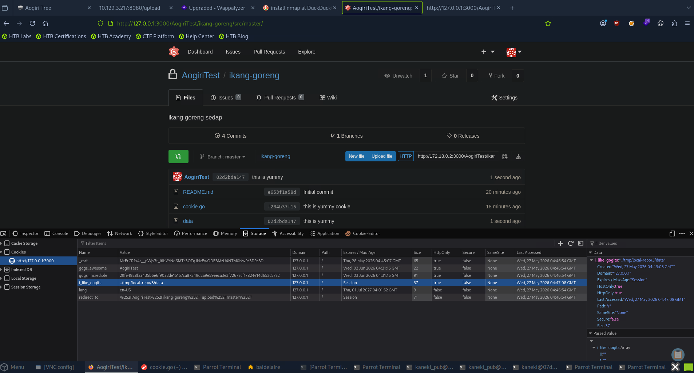The image size is (694, 373).
Task: Collapse the Parsed Value section
Action: pos(590,333)
